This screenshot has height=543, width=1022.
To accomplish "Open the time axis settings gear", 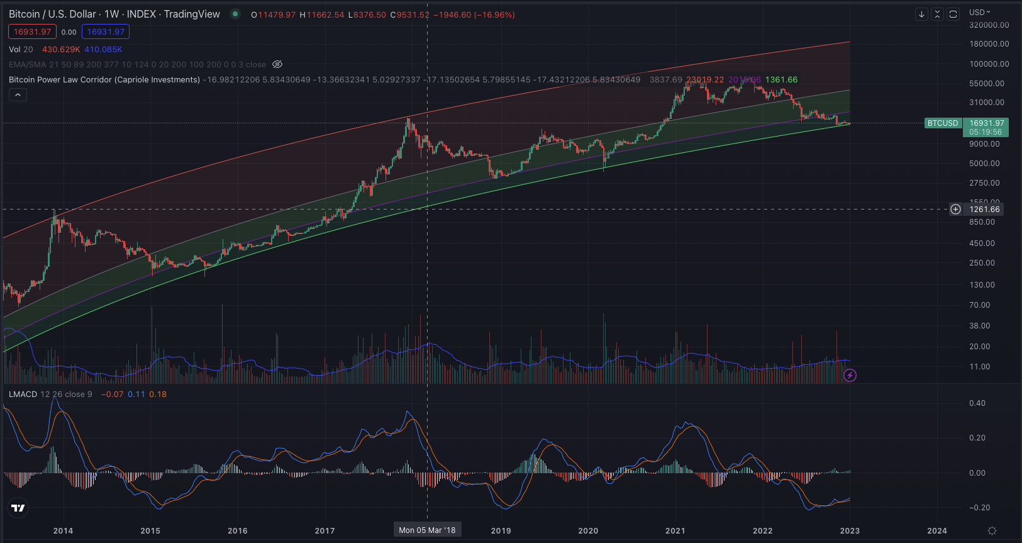I will coord(992,530).
